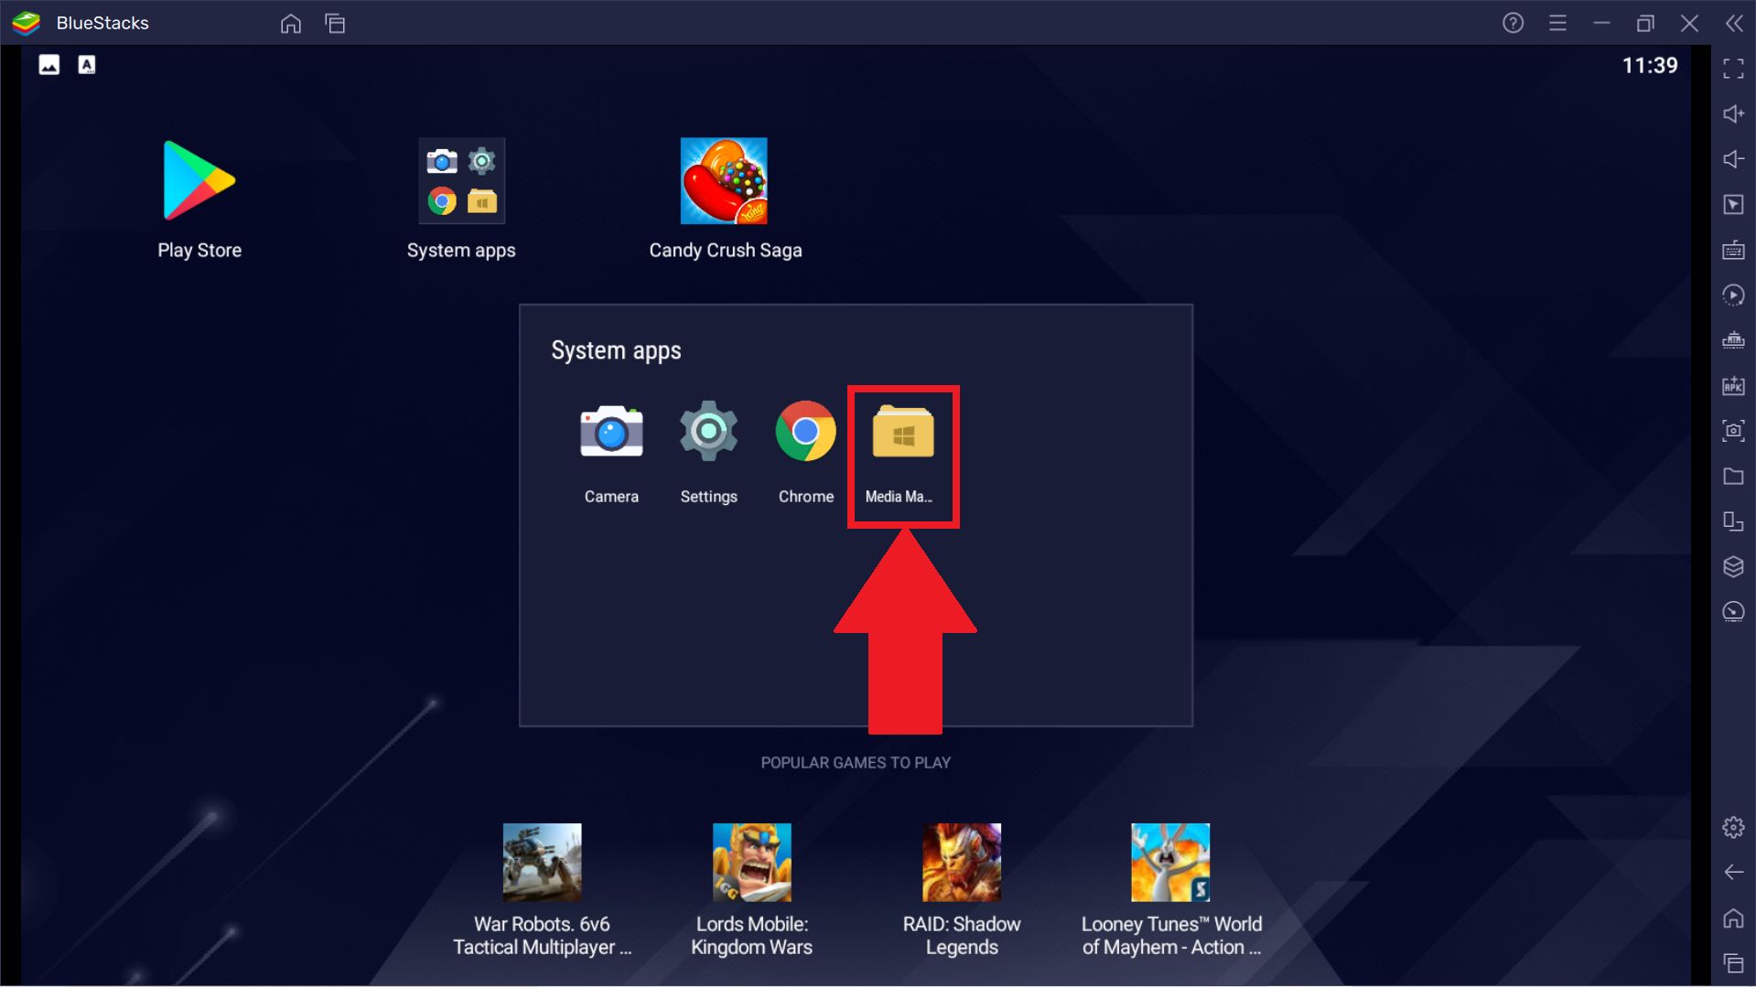
Task: Open the keyboard controls sidebar icon
Action: coord(1733,250)
